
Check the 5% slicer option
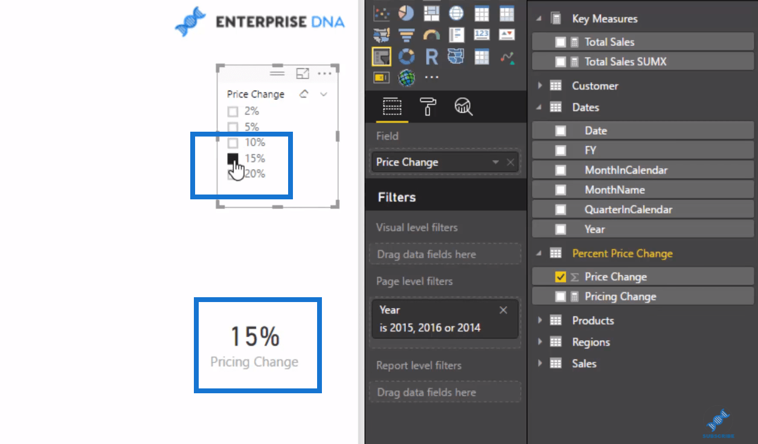point(233,127)
